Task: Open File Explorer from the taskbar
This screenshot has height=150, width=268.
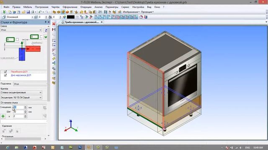Action: [x=17, y=147]
